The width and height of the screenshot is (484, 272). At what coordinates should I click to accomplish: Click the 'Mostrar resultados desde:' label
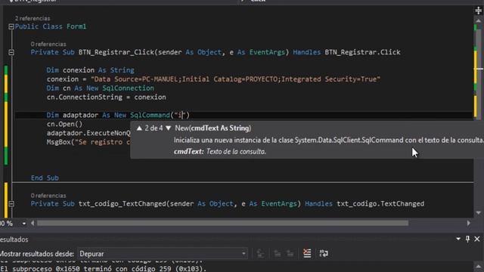(37, 254)
